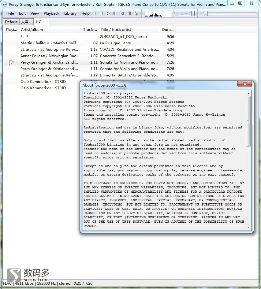
Task: Select the La Plus que Lente track
Action: [x=90, y=43]
